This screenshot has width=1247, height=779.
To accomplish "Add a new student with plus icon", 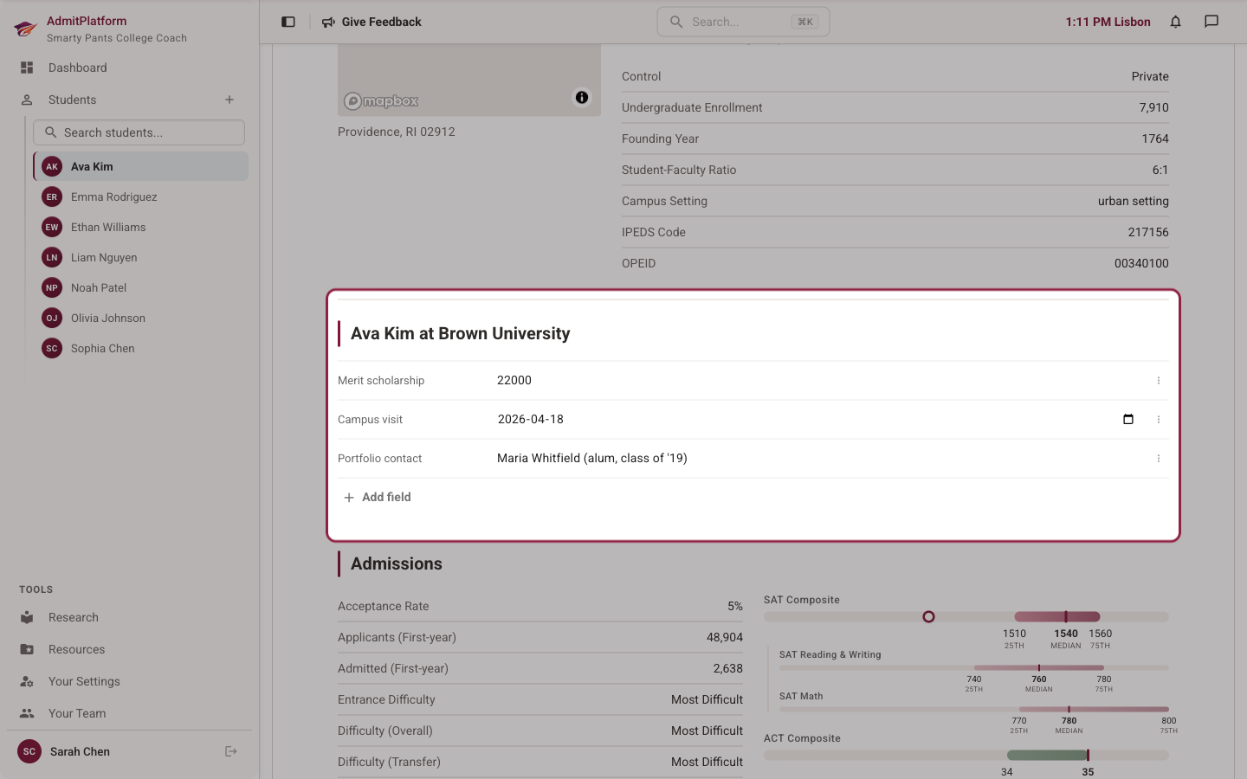I will coord(229,100).
